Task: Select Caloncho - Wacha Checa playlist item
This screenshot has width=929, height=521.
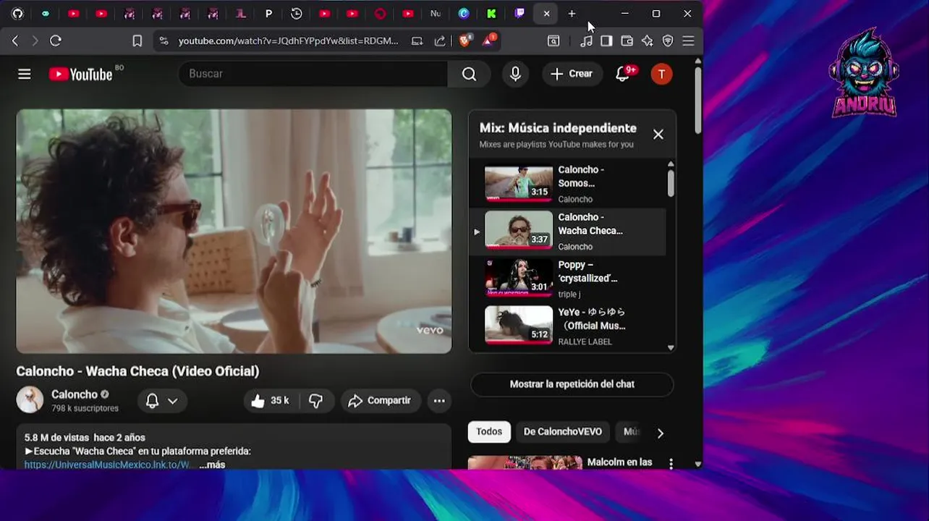Action: (567, 232)
